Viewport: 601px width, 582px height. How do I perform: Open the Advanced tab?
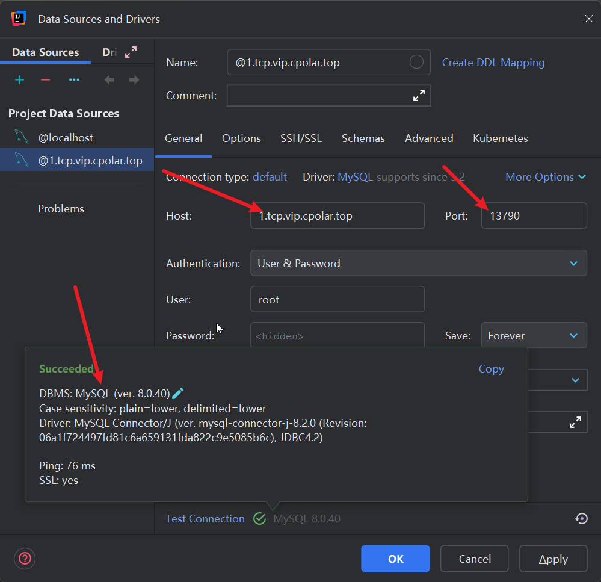(429, 138)
